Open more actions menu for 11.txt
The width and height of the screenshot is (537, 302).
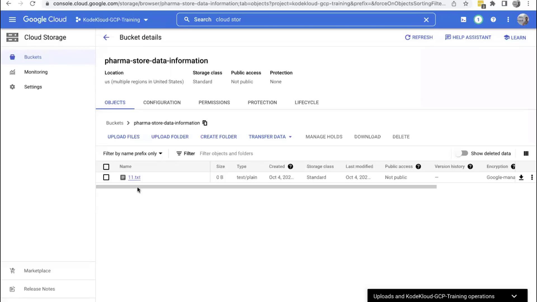pos(532,177)
